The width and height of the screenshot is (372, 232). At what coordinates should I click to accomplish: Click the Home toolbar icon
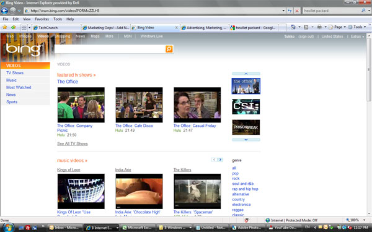pyautogui.click(x=293, y=27)
